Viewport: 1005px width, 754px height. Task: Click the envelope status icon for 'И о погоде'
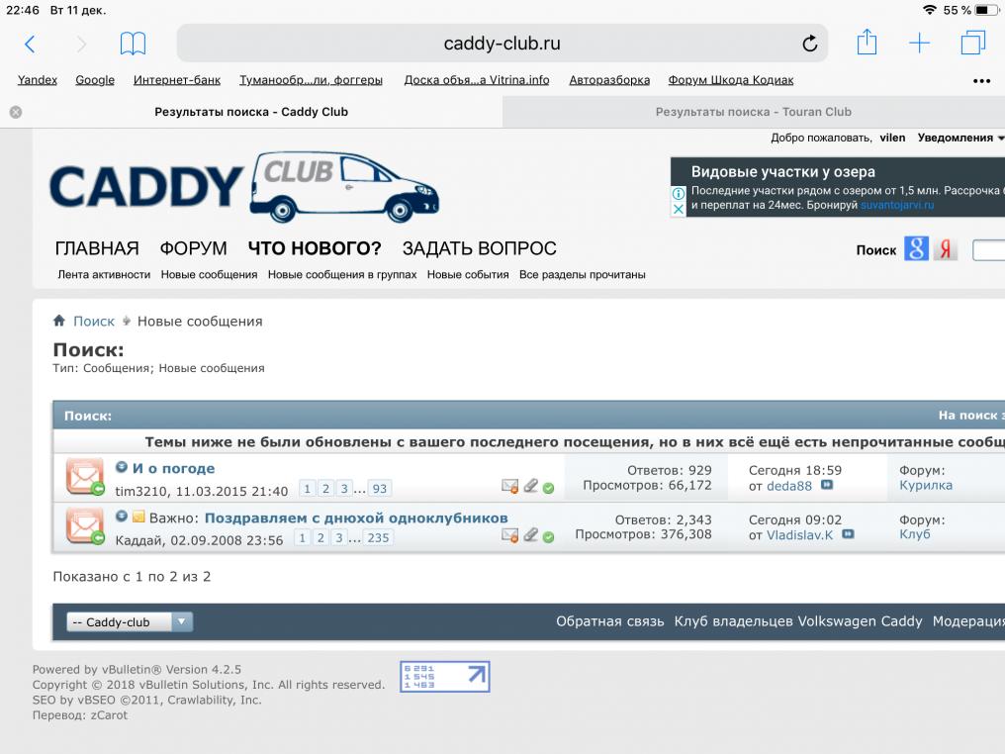tap(85, 477)
